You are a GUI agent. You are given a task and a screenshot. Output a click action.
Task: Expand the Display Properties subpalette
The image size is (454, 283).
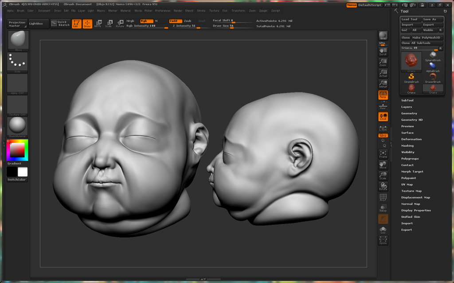pyautogui.click(x=416, y=210)
